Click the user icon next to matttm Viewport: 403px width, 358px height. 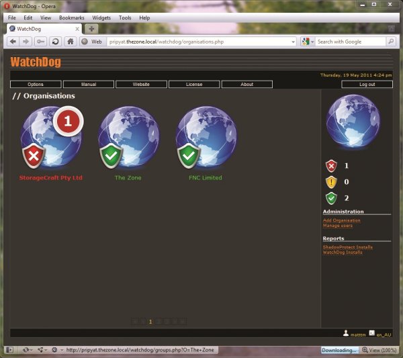tap(346, 333)
